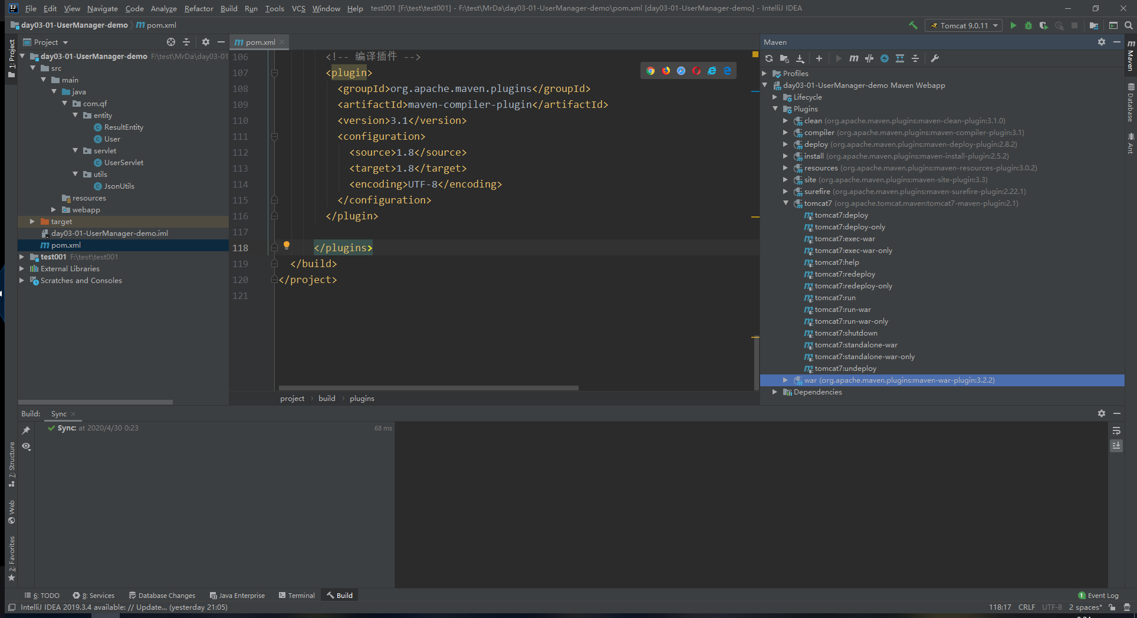Select the plugins breadcrumb below the editor
Screen dimensions: 1137x618
362,398
